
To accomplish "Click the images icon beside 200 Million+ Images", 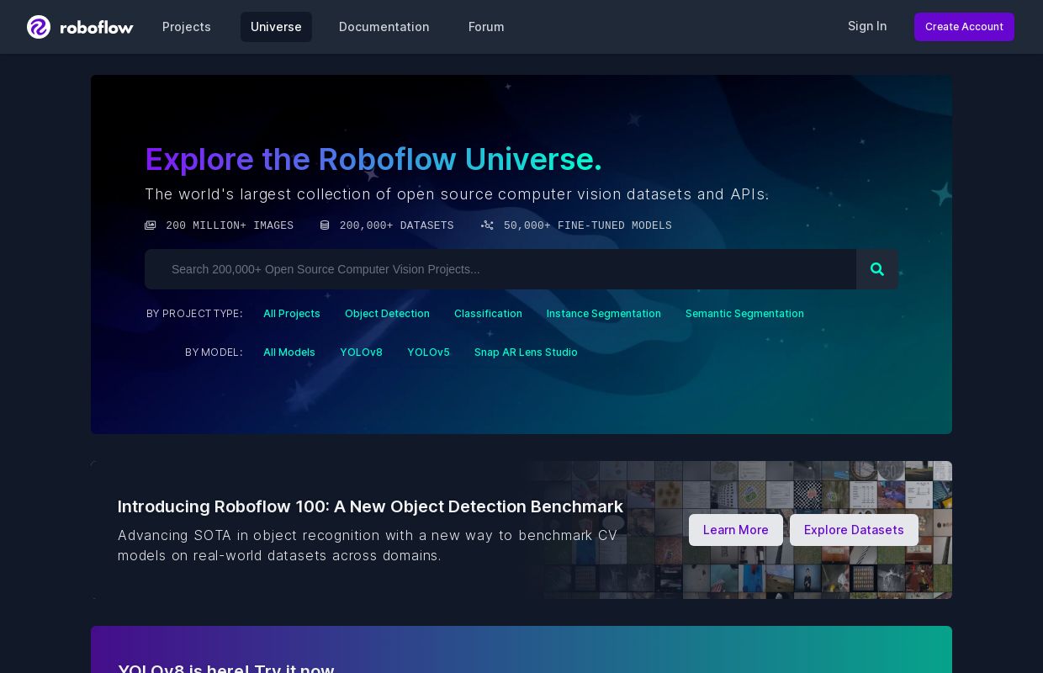I will coord(151,225).
